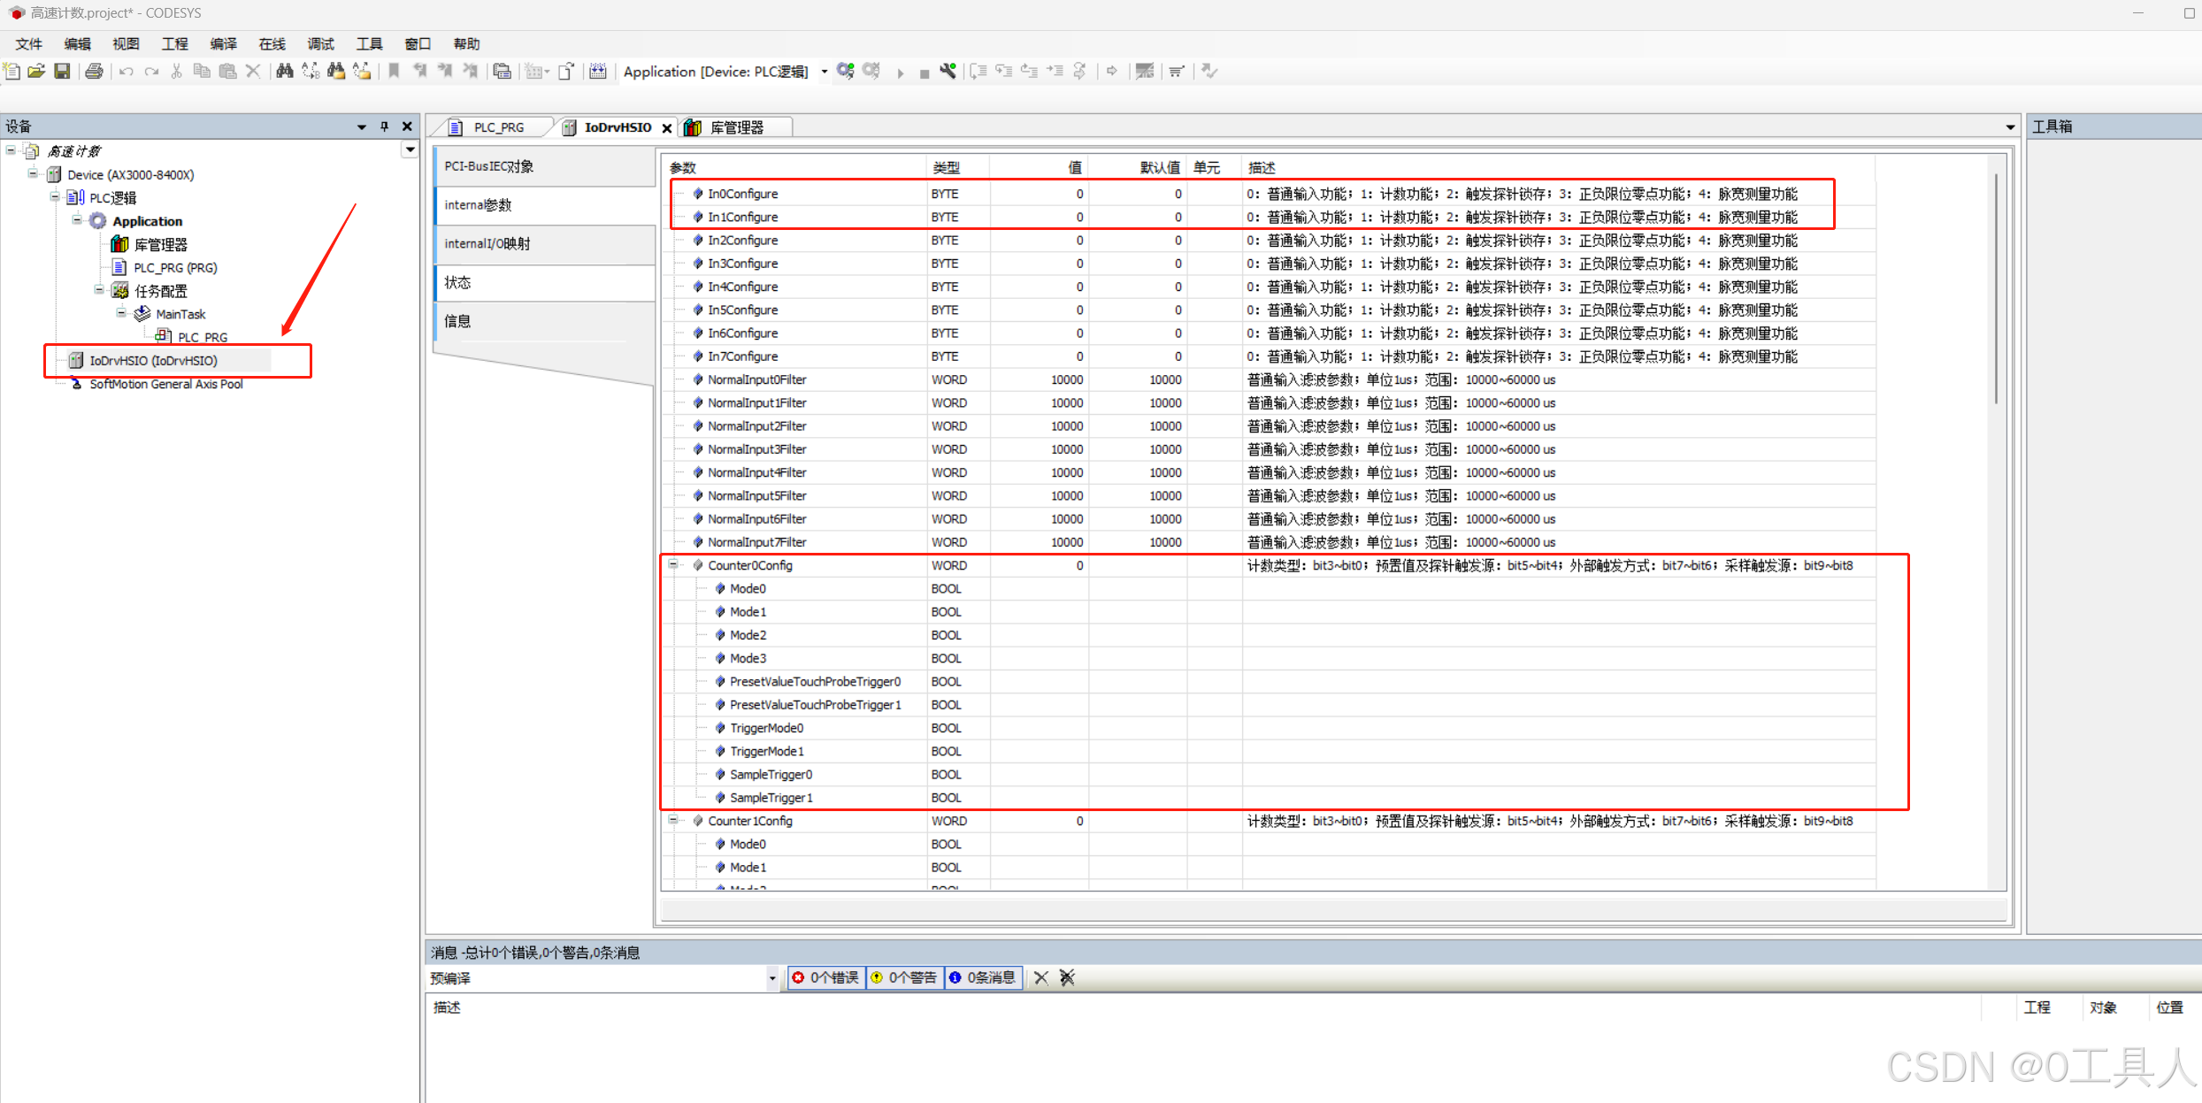Click the In0Configure value cell
Viewport: 2202px width, 1103px height.
[x=1040, y=194]
